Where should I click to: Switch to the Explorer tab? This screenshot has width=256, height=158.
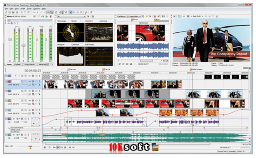[x=18, y=64]
